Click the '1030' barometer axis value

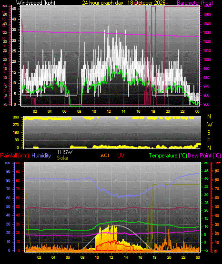[207, 33]
